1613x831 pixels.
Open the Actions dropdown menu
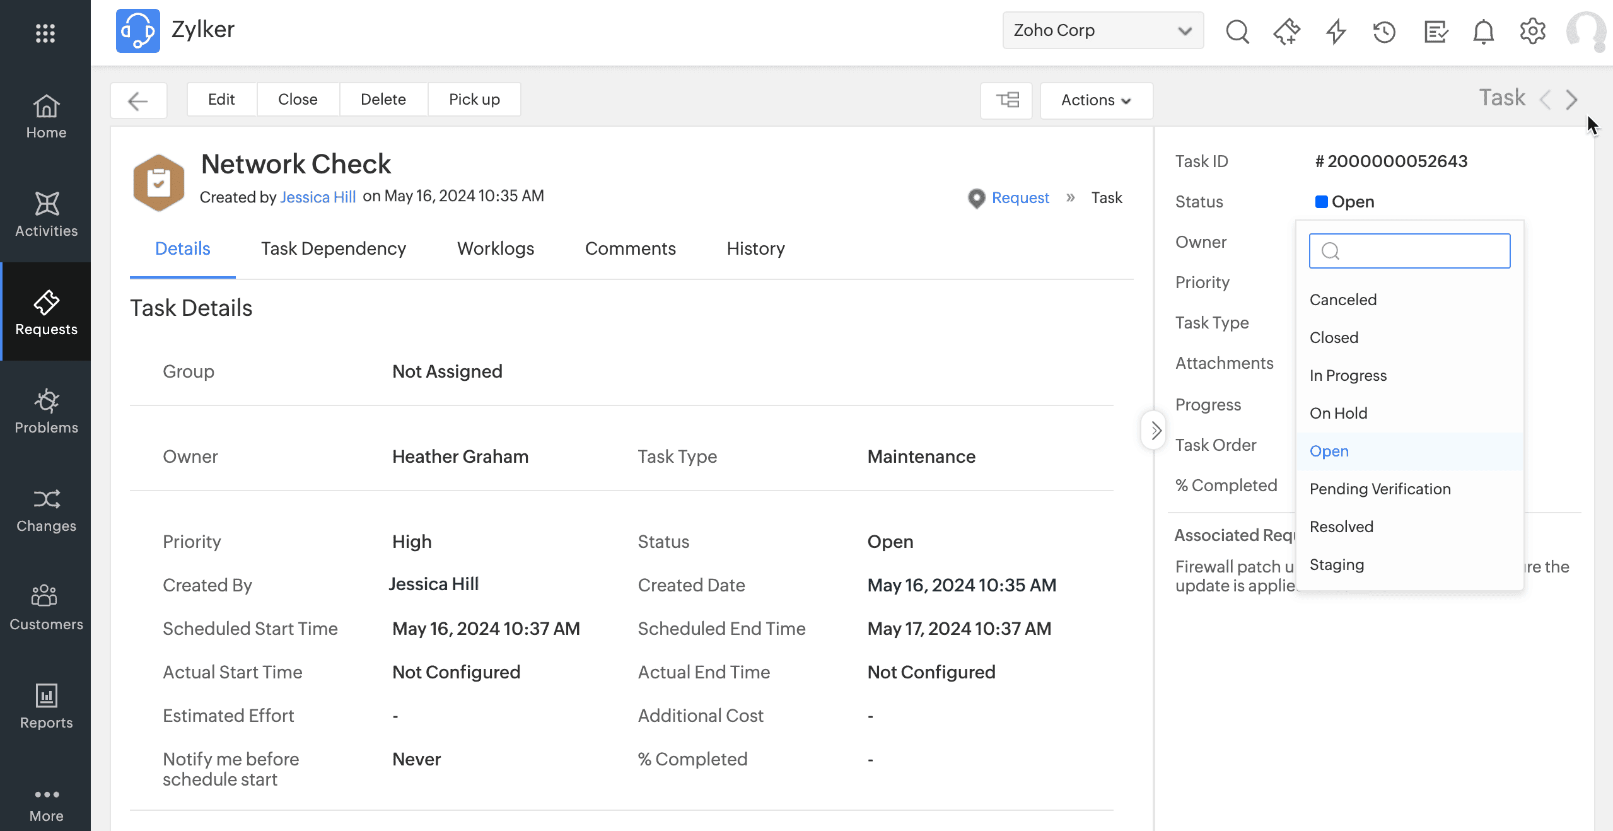pos(1096,100)
